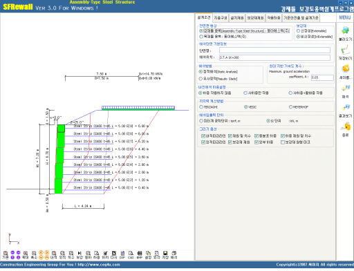This screenshot has height=271, width=354.
Task: Switch to the 지층구성 tab
Action: click(x=221, y=18)
